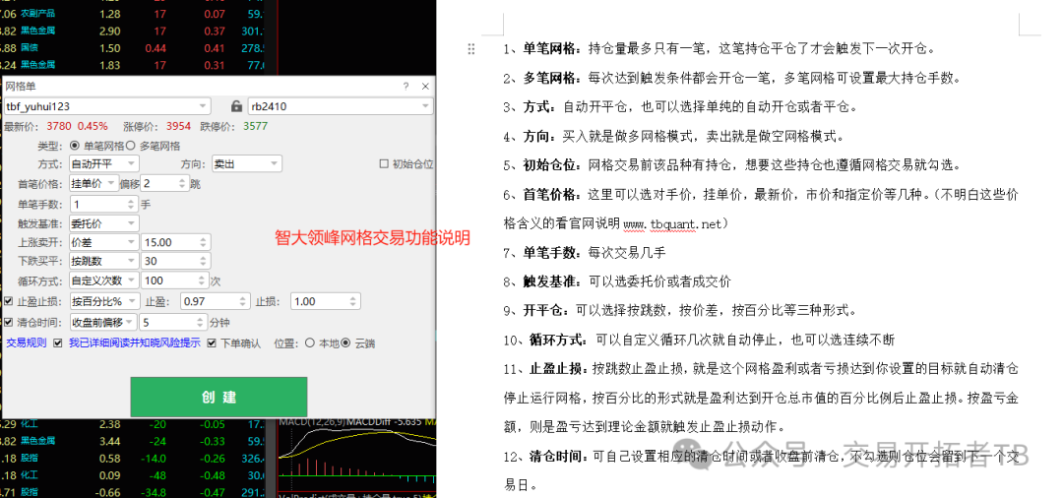The image size is (1063, 498).
Task: Open the 下跌买平 dropdown showing 按跳数
Action: pyautogui.click(x=104, y=262)
